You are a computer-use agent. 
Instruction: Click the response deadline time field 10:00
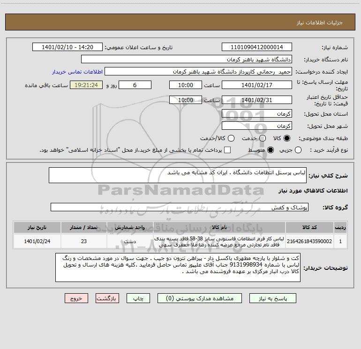[x=186, y=85]
